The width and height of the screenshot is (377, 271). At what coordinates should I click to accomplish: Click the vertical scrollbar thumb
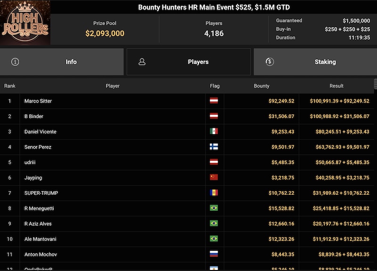click(375, 84)
